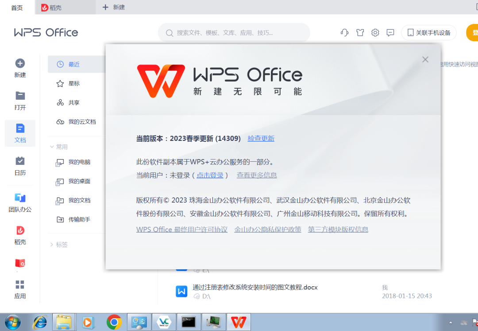Click the 稻壳 icon in left sidebar
478x331 pixels.
tap(20, 230)
